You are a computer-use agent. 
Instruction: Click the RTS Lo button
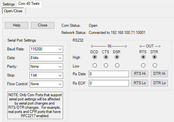point(140,83)
